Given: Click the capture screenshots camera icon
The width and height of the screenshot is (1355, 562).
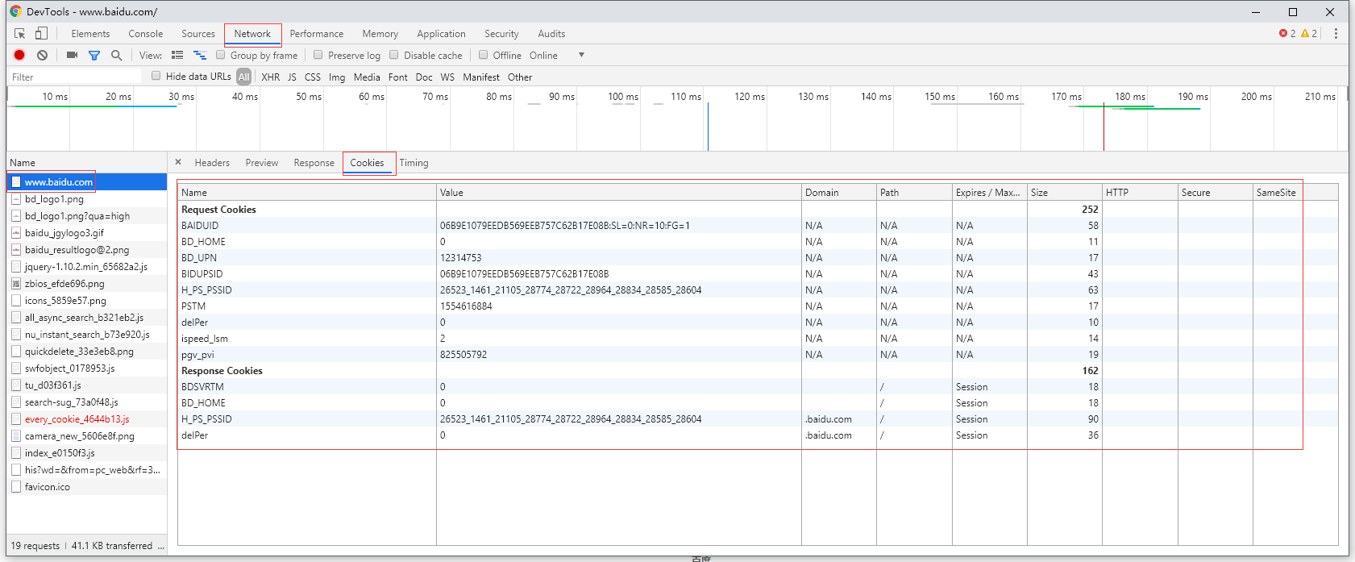Looking at the screenshot, I should pyautogui.click(x=72, y=55).
